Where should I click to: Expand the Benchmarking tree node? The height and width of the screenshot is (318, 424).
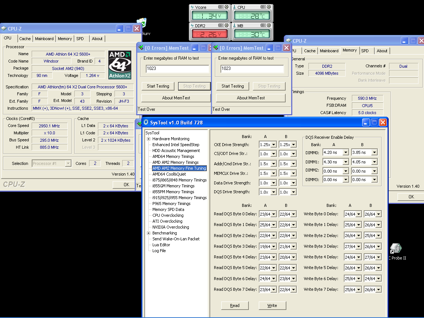pos(148,233)
